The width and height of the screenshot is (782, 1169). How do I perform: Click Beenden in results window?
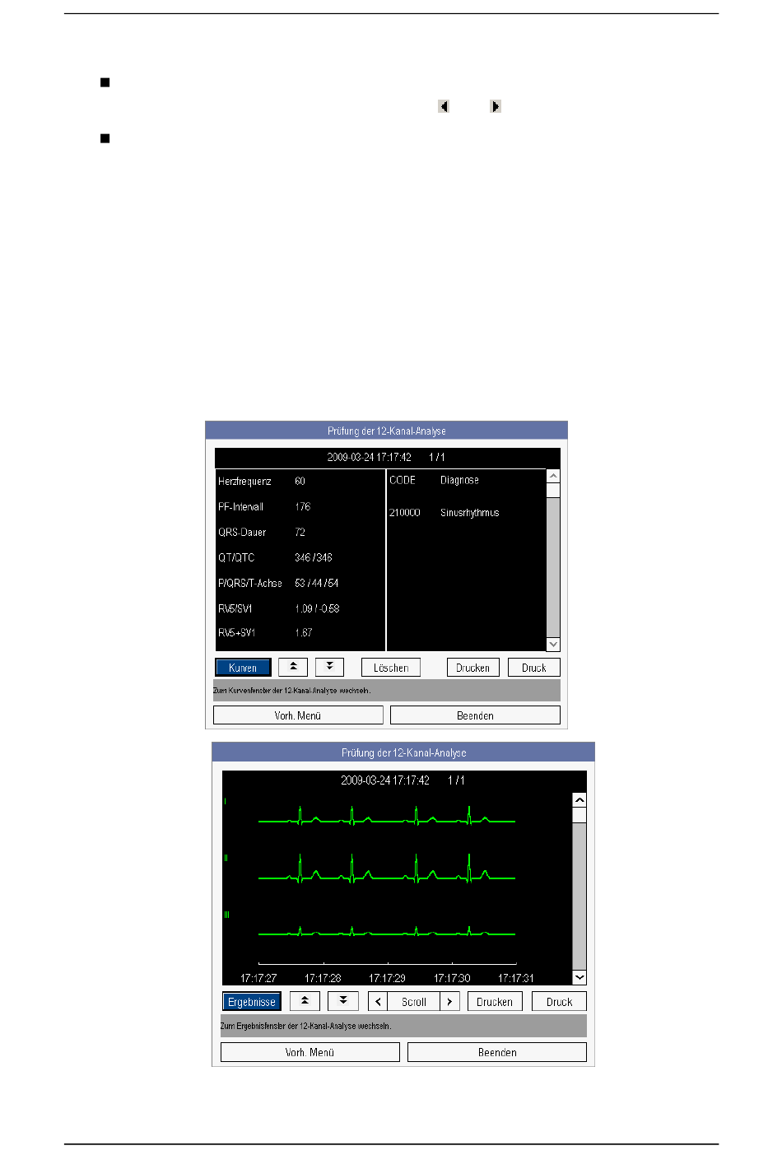475,715
